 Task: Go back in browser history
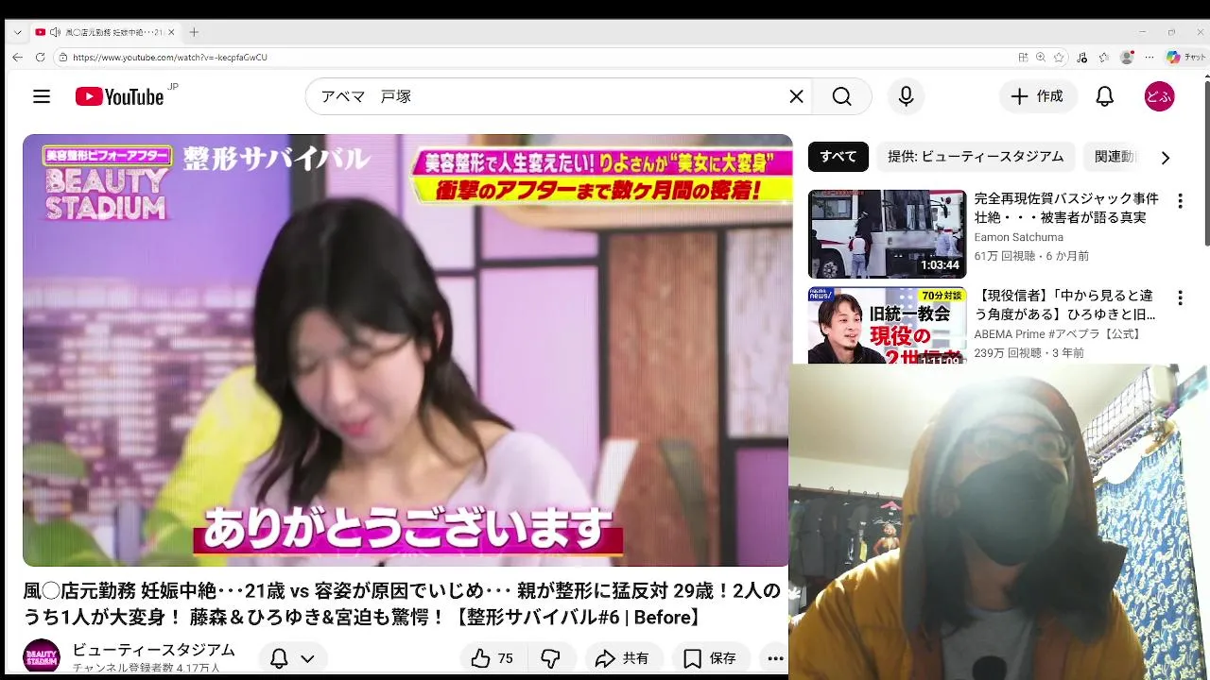click(x=17, y=58)
